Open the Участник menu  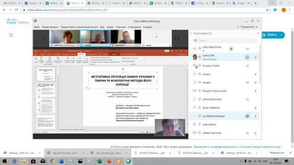click(121, 27)
